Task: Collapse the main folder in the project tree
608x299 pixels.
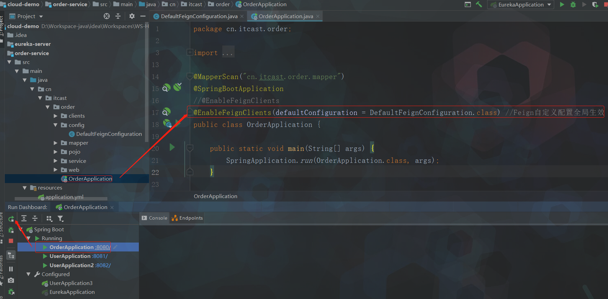Action: click(x=17, y=71)
